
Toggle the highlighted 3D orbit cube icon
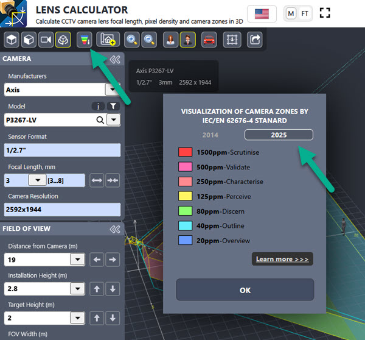point(63,40)
